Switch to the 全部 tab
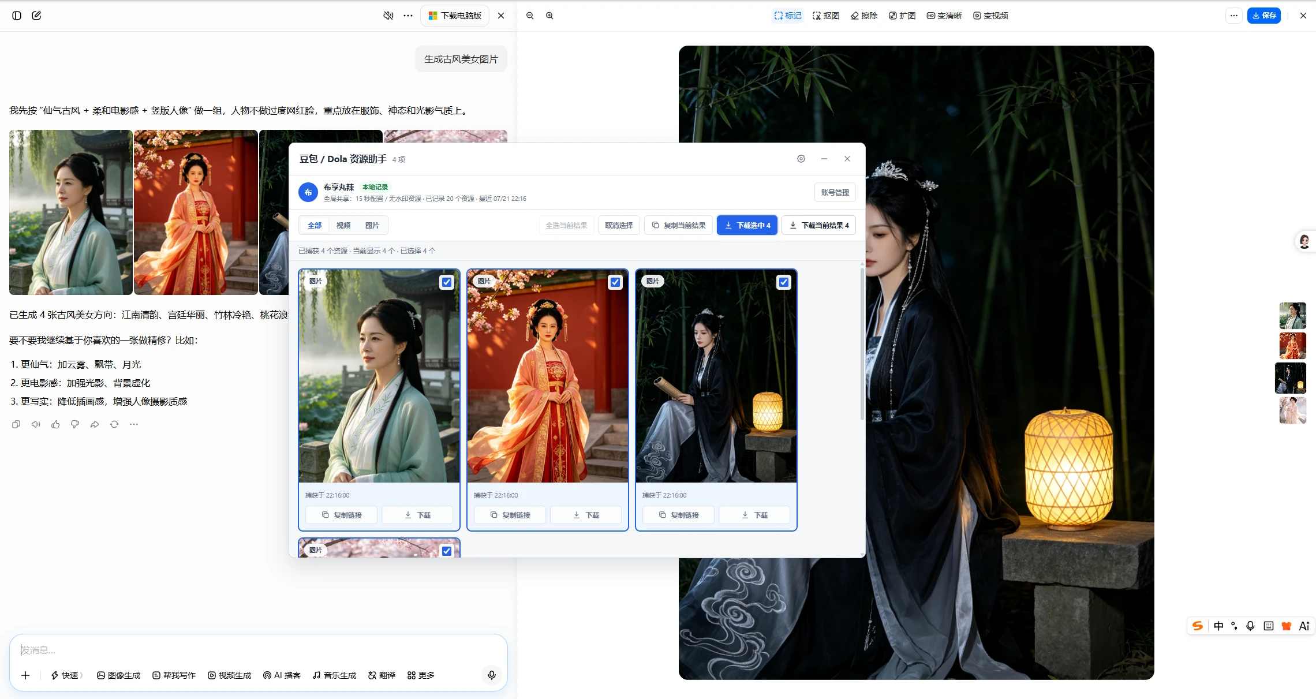1316x699 pixels. click(x=315, y=225)
